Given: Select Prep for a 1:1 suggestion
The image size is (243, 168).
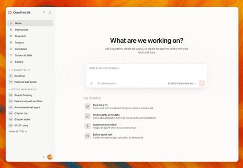Looking at the screenshot, I should (x=119, y=107).
